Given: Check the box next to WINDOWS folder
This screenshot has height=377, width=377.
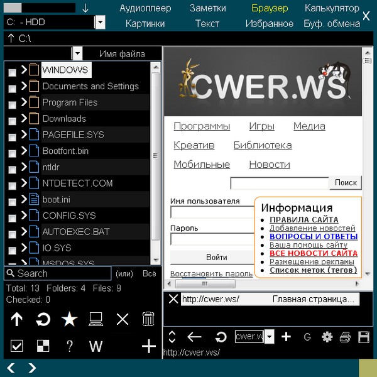Looking at the screenshot, I should coord(12,71).
